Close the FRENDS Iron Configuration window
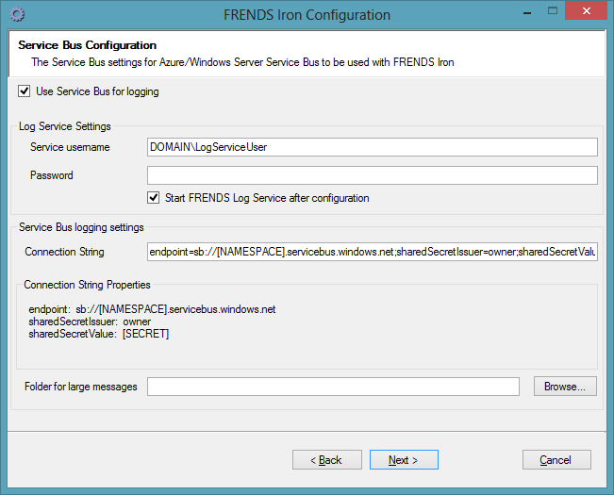Viewport: 614px width, 495px height. [587, 10]
